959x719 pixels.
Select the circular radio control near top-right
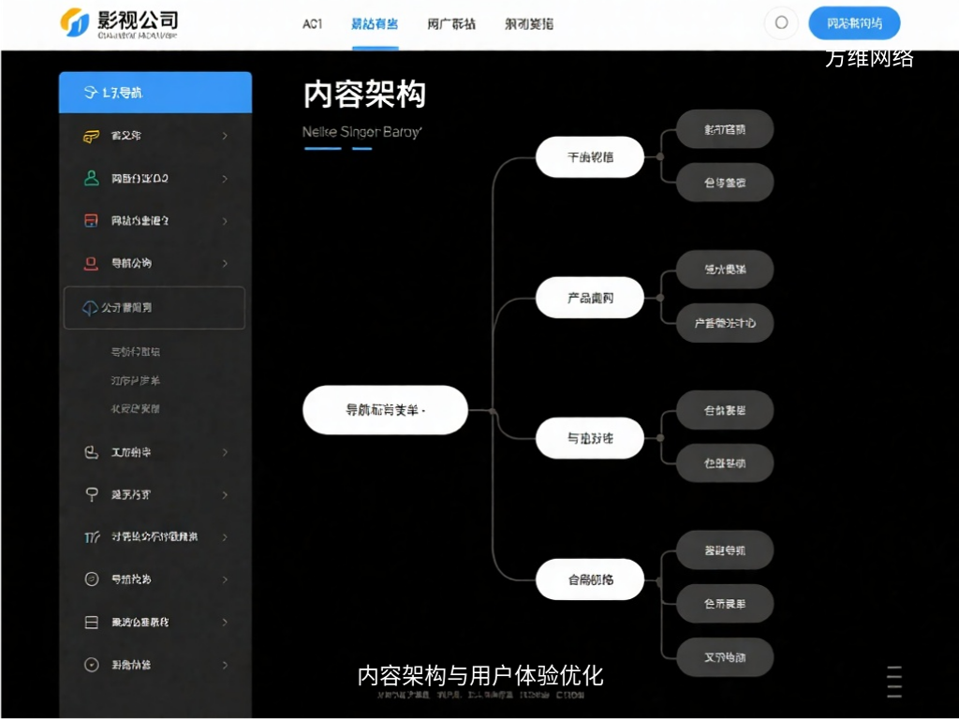[x=780, y=22]
